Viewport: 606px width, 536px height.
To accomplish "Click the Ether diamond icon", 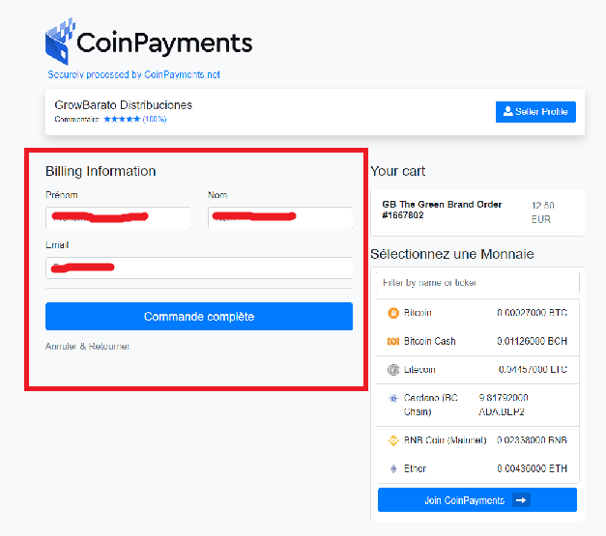I will (393, 468).
